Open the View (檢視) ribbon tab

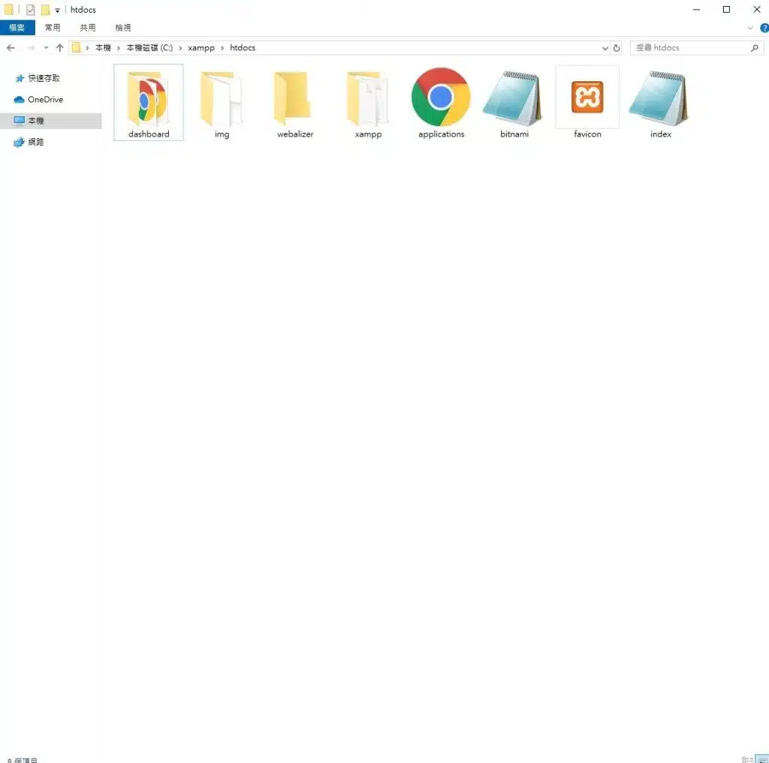point(123,28)
